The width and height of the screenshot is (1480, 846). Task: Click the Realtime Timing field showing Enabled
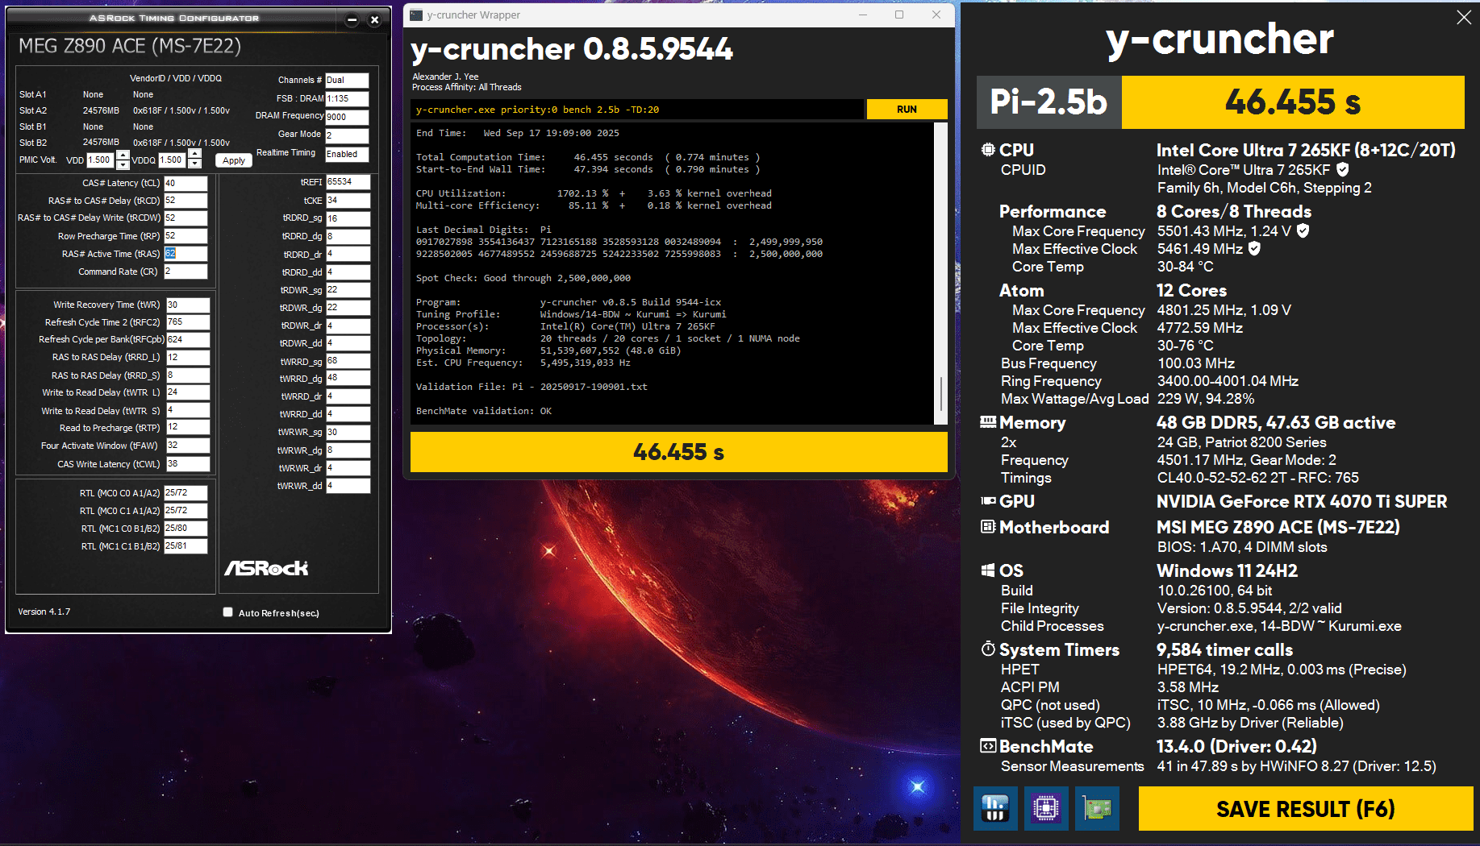pyautogui.click(x=347, y=154)
